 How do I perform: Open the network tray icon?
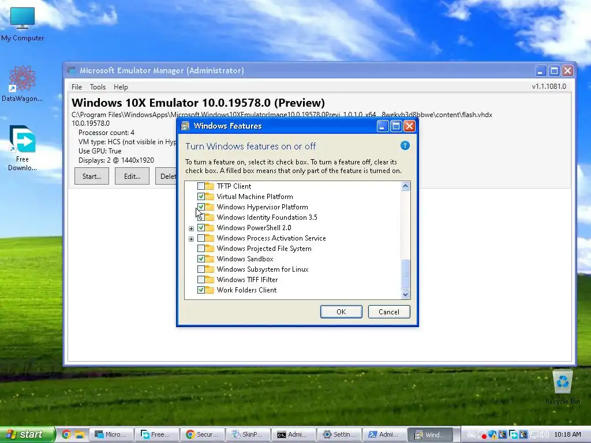[x=533, y=435]
